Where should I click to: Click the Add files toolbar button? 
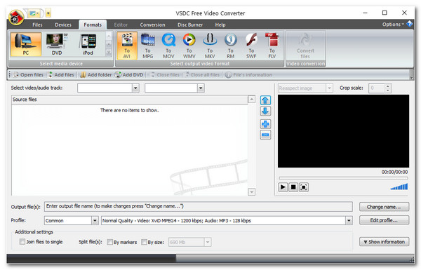point(61,75)
